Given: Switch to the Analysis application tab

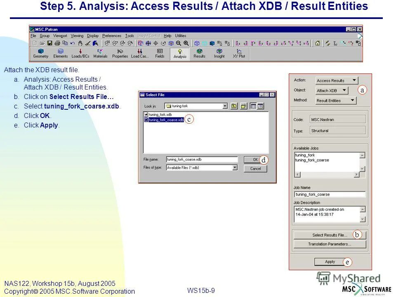Looking at the screenshot, I should click(x=179, y=53).
